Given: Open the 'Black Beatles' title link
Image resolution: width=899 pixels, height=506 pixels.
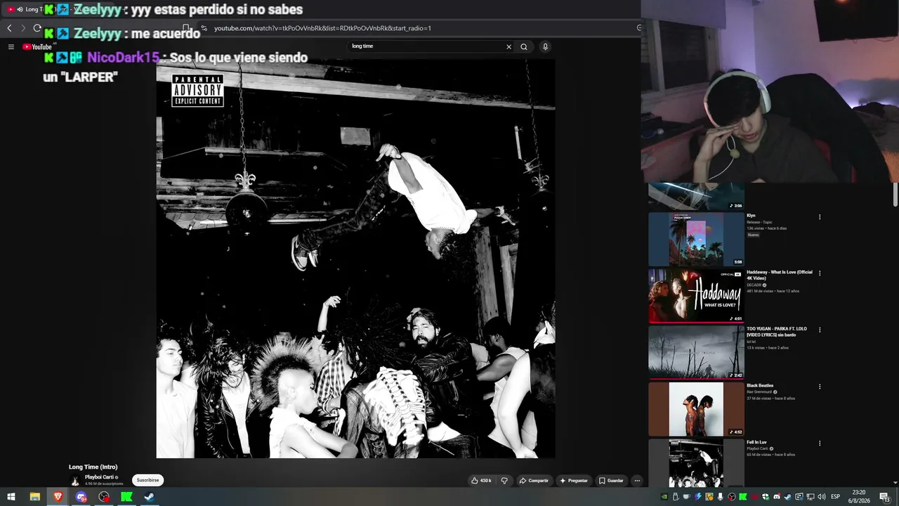Looking at the screenshot, I should click(760, 386).
